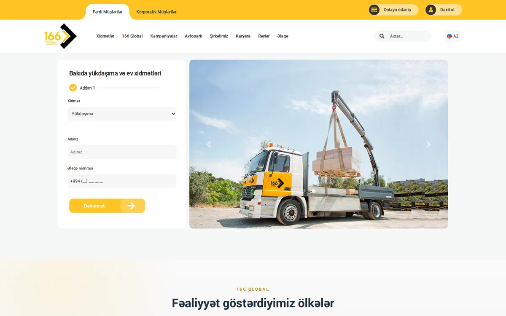The width and height of the screenshot is (506, 316).
Task: Click the heading 'Bakıda yükdaşıma və ev xidmətləri'
Action: point(115,73)
